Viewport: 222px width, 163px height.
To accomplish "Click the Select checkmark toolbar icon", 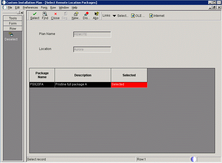I will point(35,16).
